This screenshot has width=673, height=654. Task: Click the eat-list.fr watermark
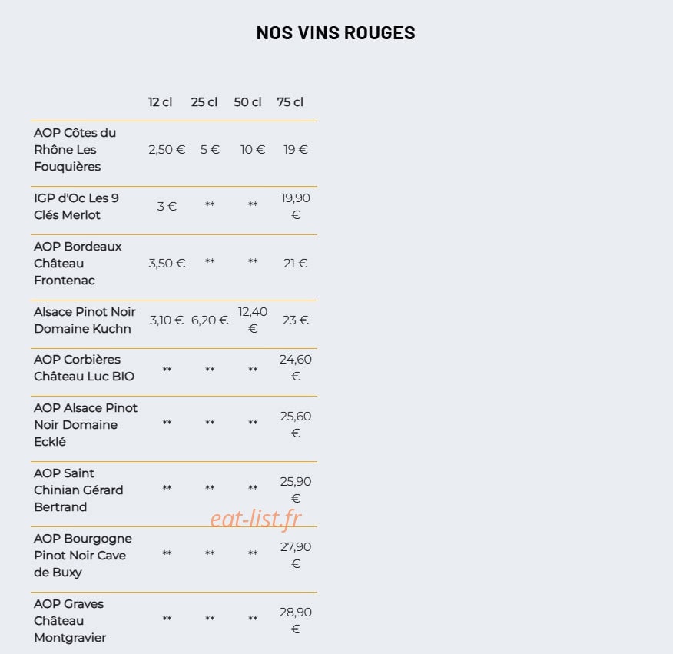tap(256, 518)
